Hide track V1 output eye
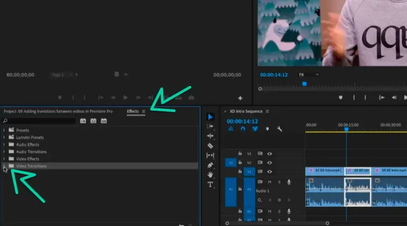This screenshot has height=226, width=407. [270, 172]
